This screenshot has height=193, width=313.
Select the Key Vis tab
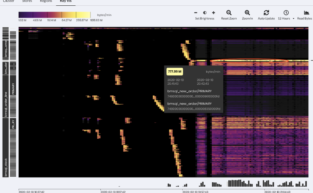[x=65, y=2]
